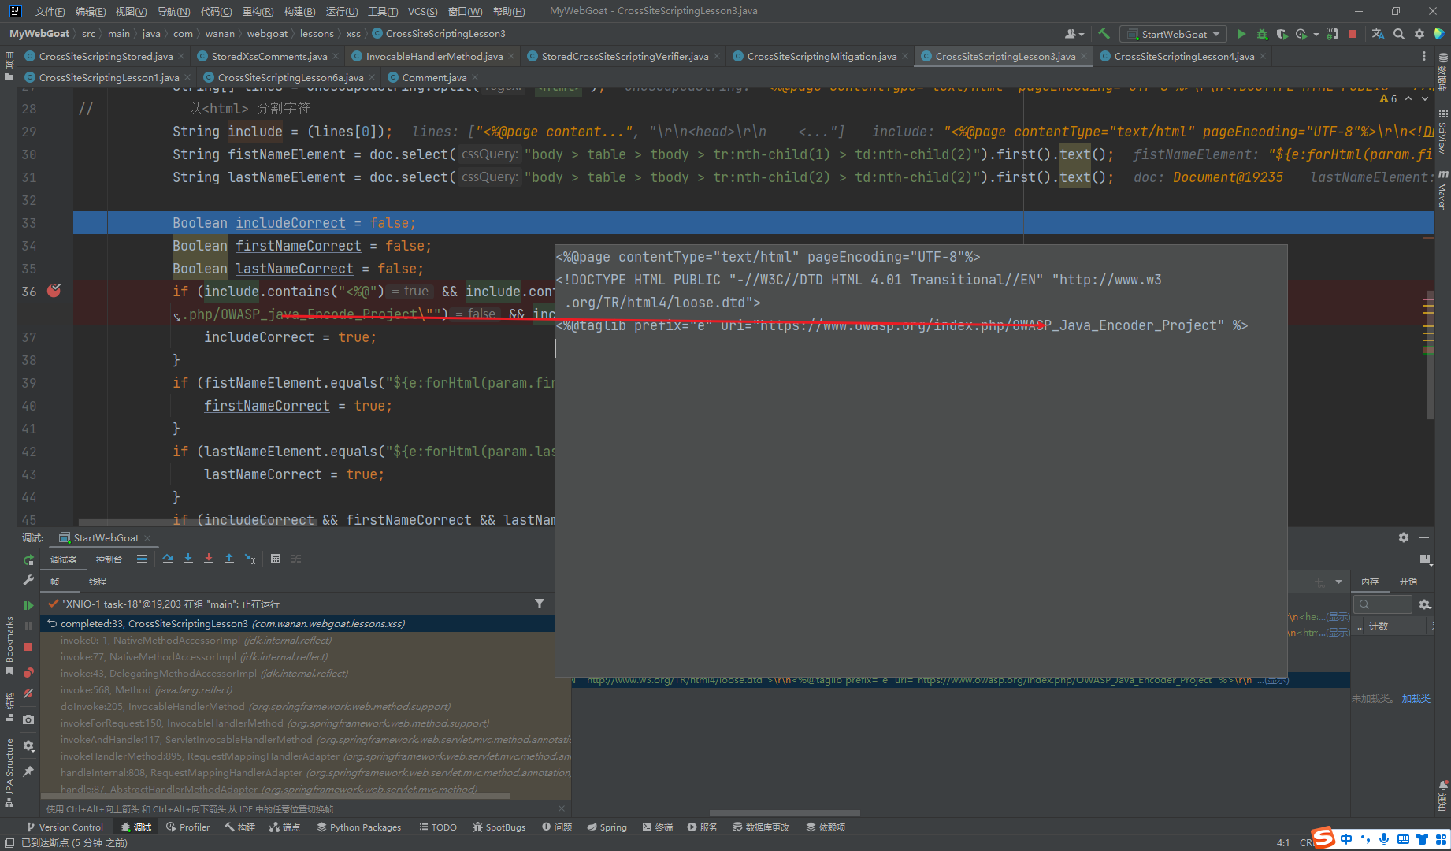Open the VCS(S) menu
Image resolution: width=1451 pixels, height=851 pixels.
pos(423,11)
